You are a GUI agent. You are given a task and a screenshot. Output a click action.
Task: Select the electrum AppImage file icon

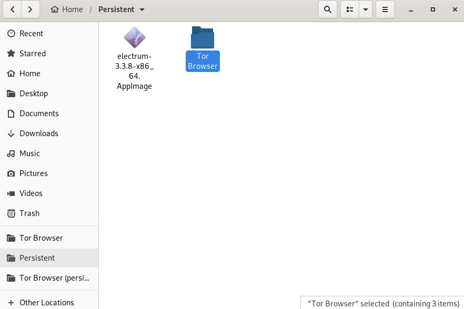[x=135, y=37]
